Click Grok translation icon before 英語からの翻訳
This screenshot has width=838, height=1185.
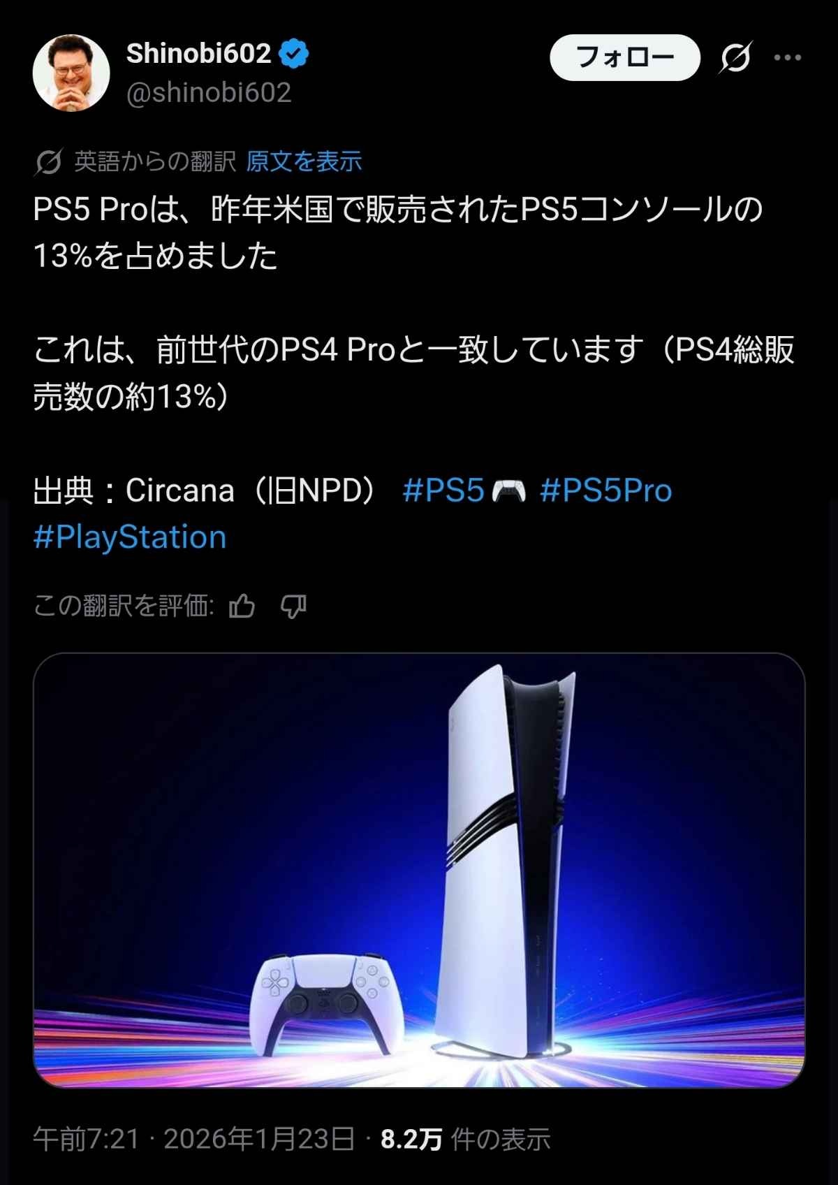(x=49, y=162)
